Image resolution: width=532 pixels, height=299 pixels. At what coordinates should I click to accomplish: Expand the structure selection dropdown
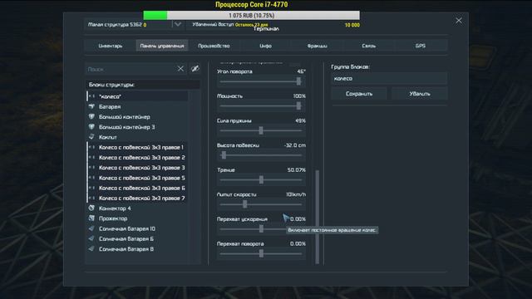178,24
